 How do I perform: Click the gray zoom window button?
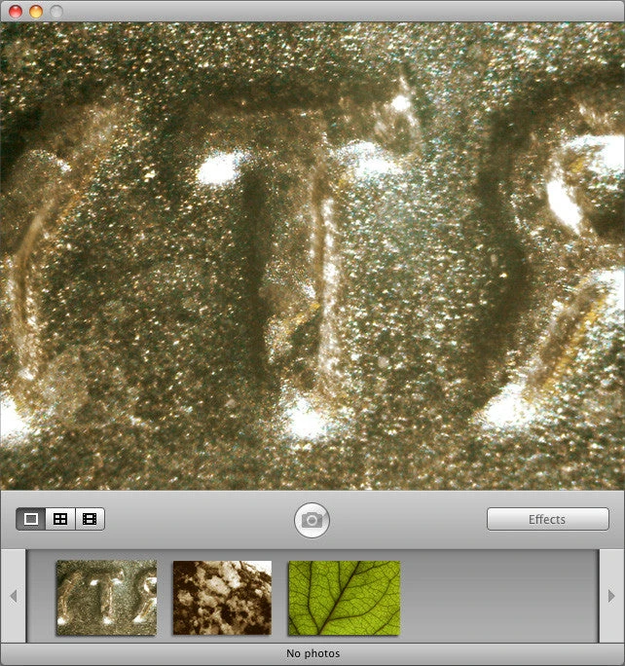click(x=55, y=12)
